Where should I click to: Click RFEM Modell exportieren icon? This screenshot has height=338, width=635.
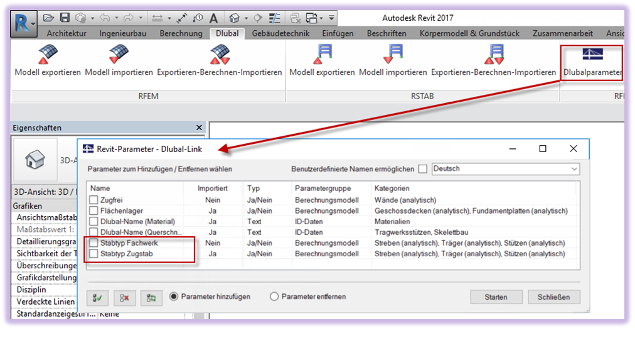(48, 54)
